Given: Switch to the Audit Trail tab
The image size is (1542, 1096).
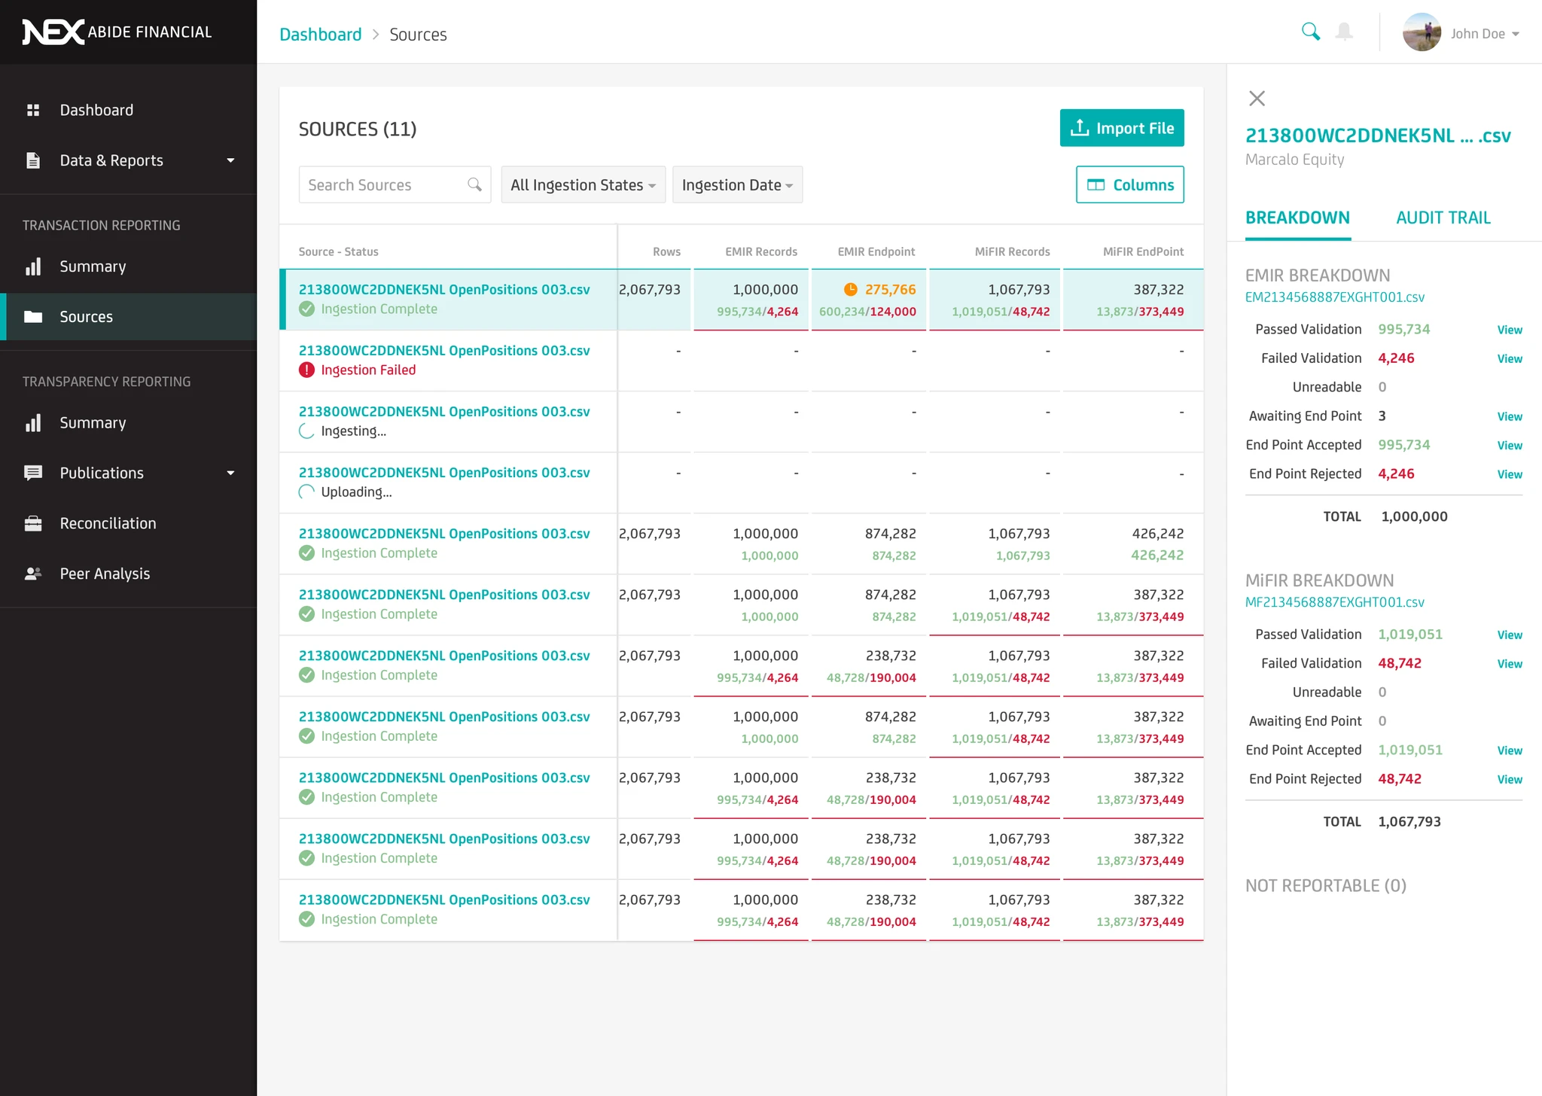Looking at the screenshot, I should click(x=1442, y=218).
